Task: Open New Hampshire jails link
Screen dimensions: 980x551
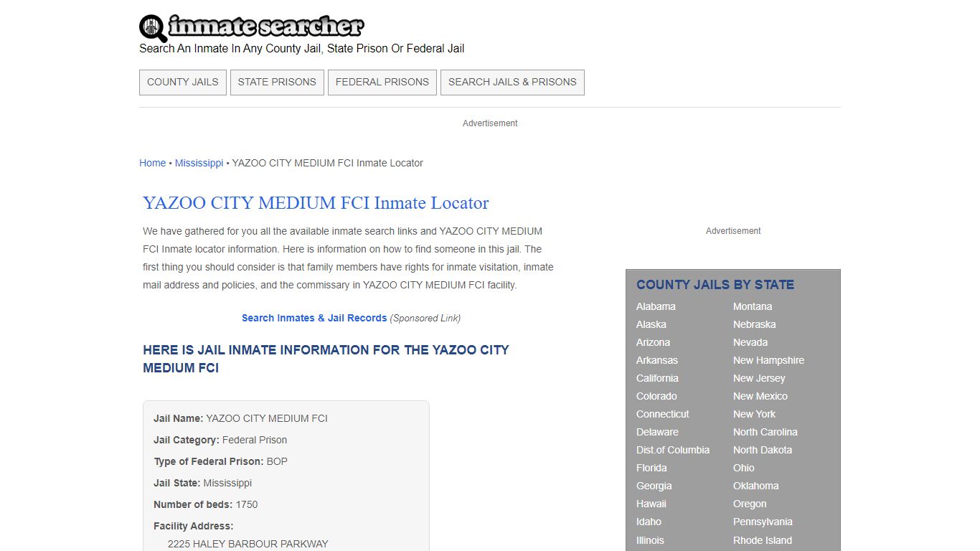Action: click(x=768, y=360)
